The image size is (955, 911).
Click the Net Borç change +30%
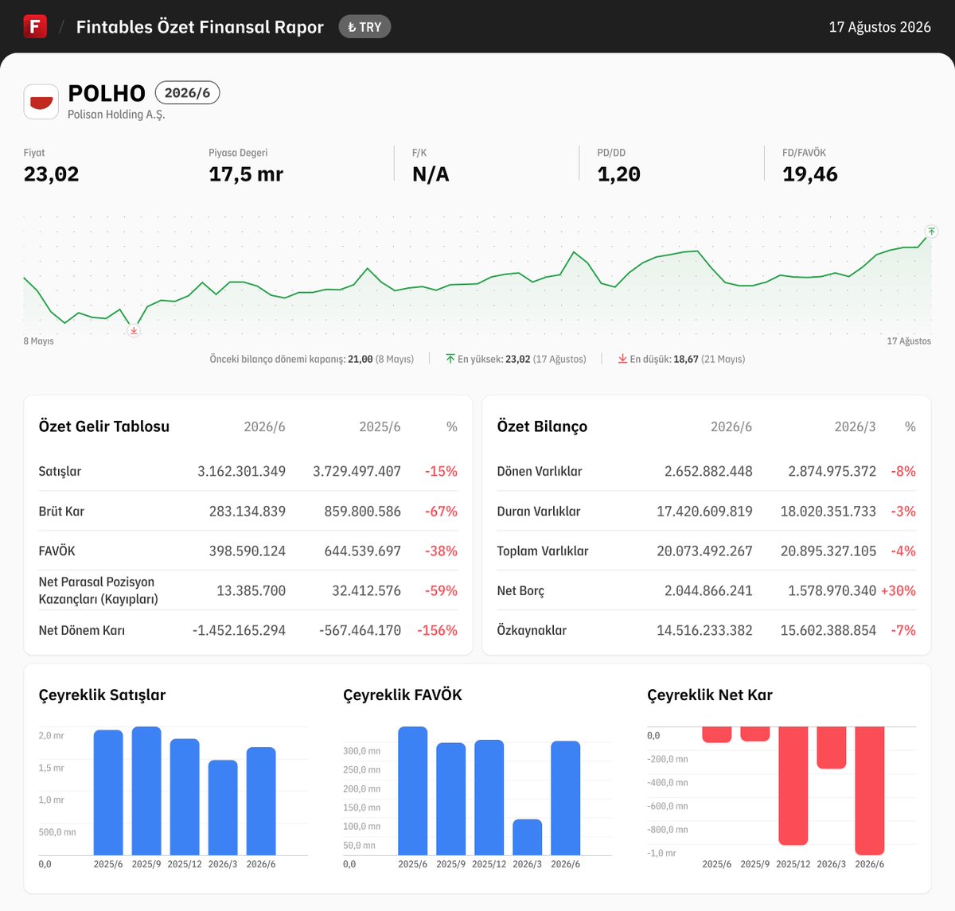(x=898, y=590)
